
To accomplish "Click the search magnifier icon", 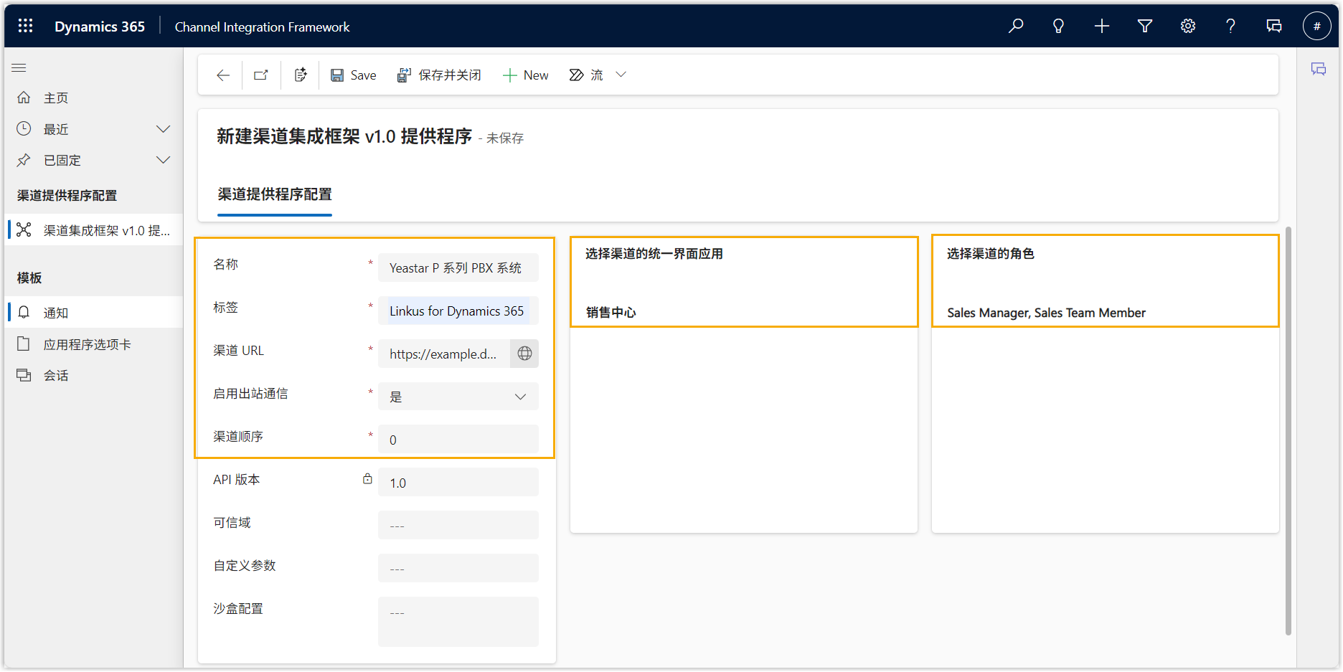I will pos(1016,26).
